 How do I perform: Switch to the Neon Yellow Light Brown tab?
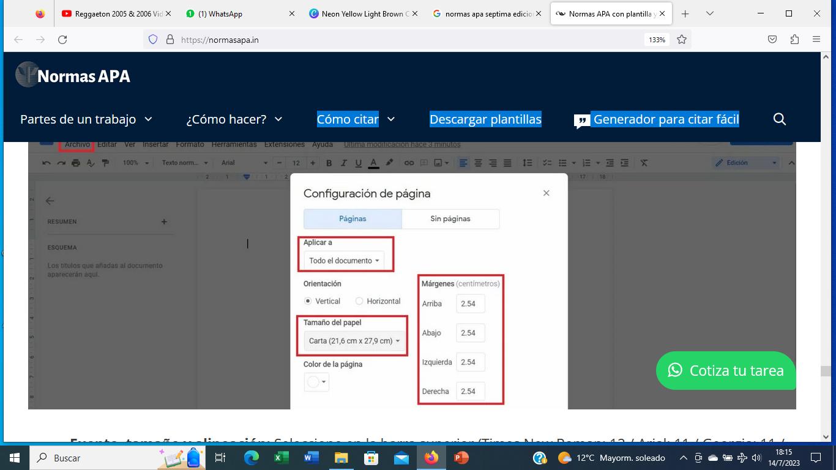[363, 13]
